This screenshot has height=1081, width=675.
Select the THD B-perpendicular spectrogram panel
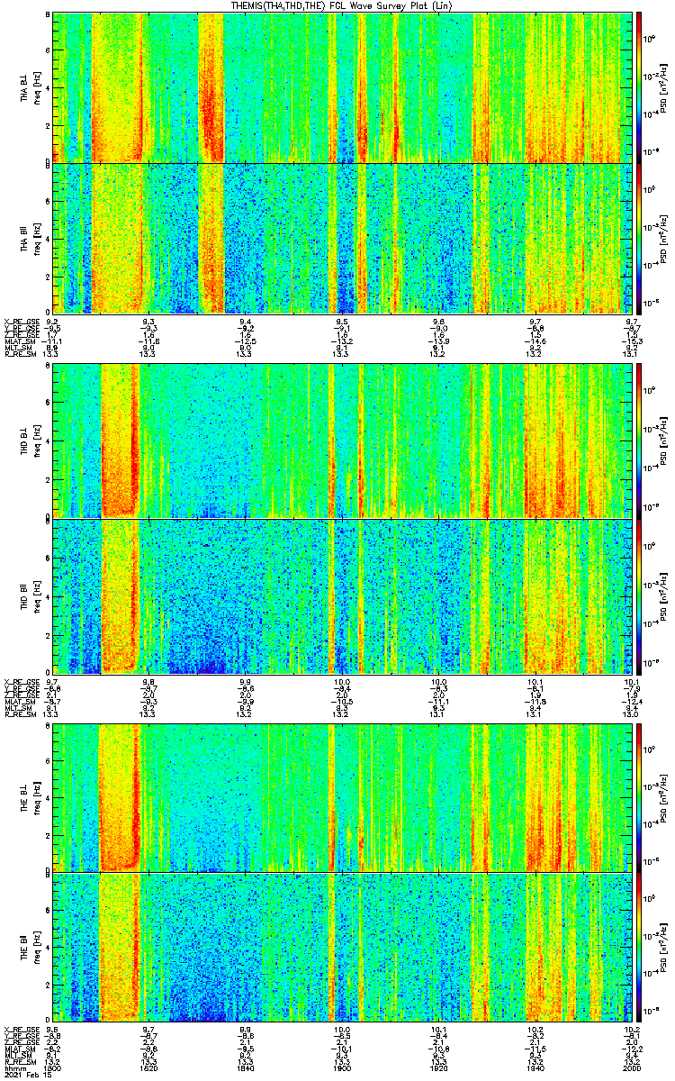tap(341, 441)
